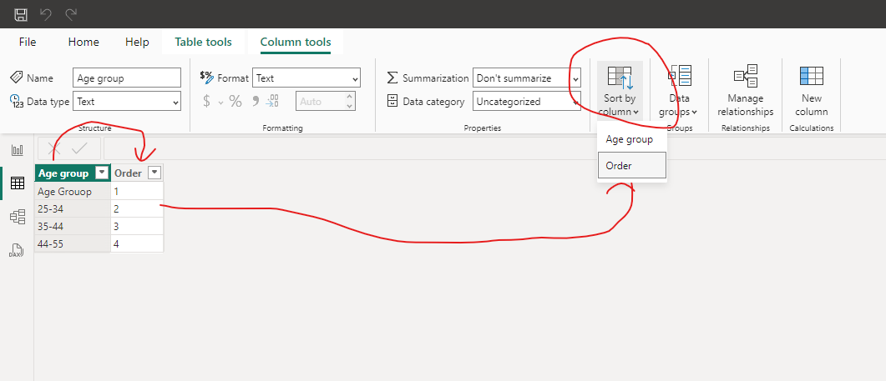
Task: Click the Auto decimal places field
Action: click(320, 102)
